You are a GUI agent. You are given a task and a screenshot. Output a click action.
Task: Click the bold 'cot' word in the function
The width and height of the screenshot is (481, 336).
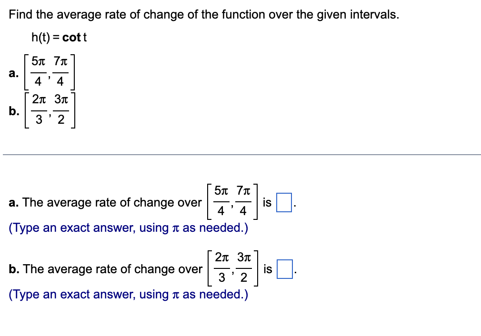(x=71, y=38)
